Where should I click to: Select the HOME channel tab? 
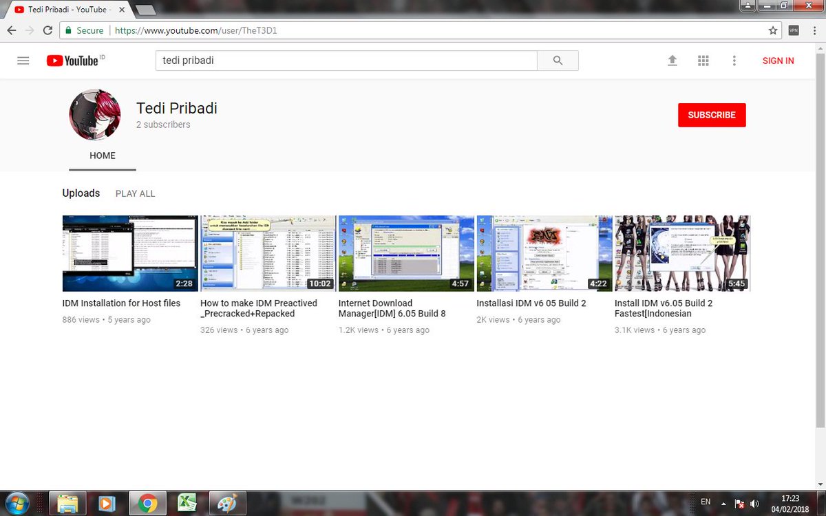coord(103,156)
